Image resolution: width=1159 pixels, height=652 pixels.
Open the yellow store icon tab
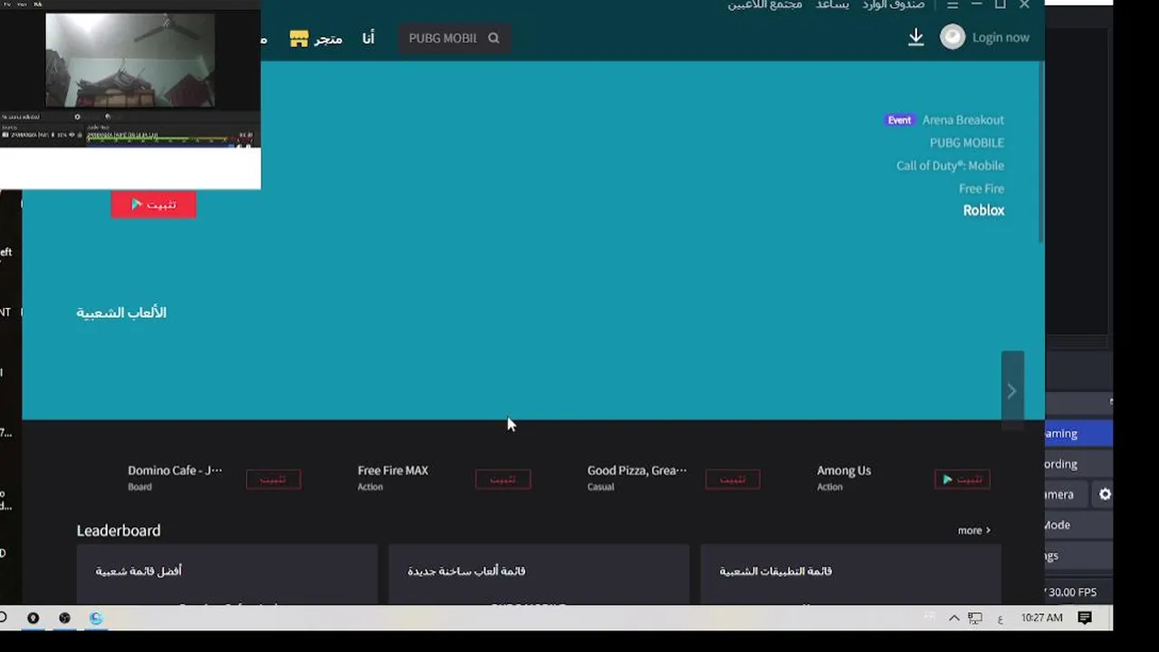point(299,38)
